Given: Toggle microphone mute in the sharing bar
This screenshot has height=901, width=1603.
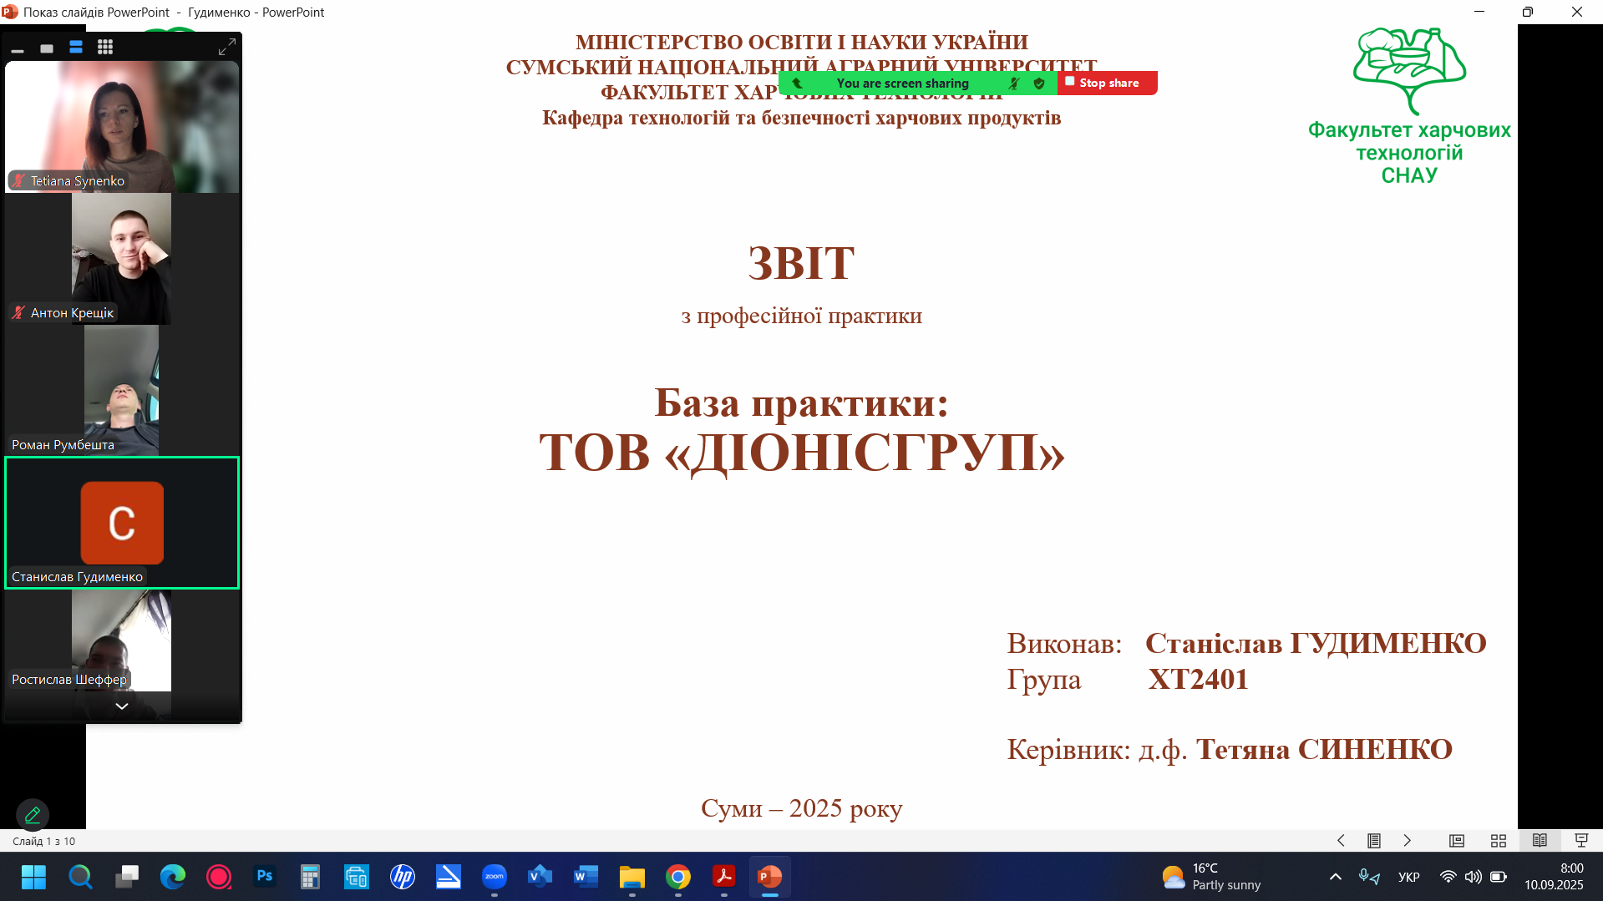Looking at the screenshot, I should click(1014, 83).
